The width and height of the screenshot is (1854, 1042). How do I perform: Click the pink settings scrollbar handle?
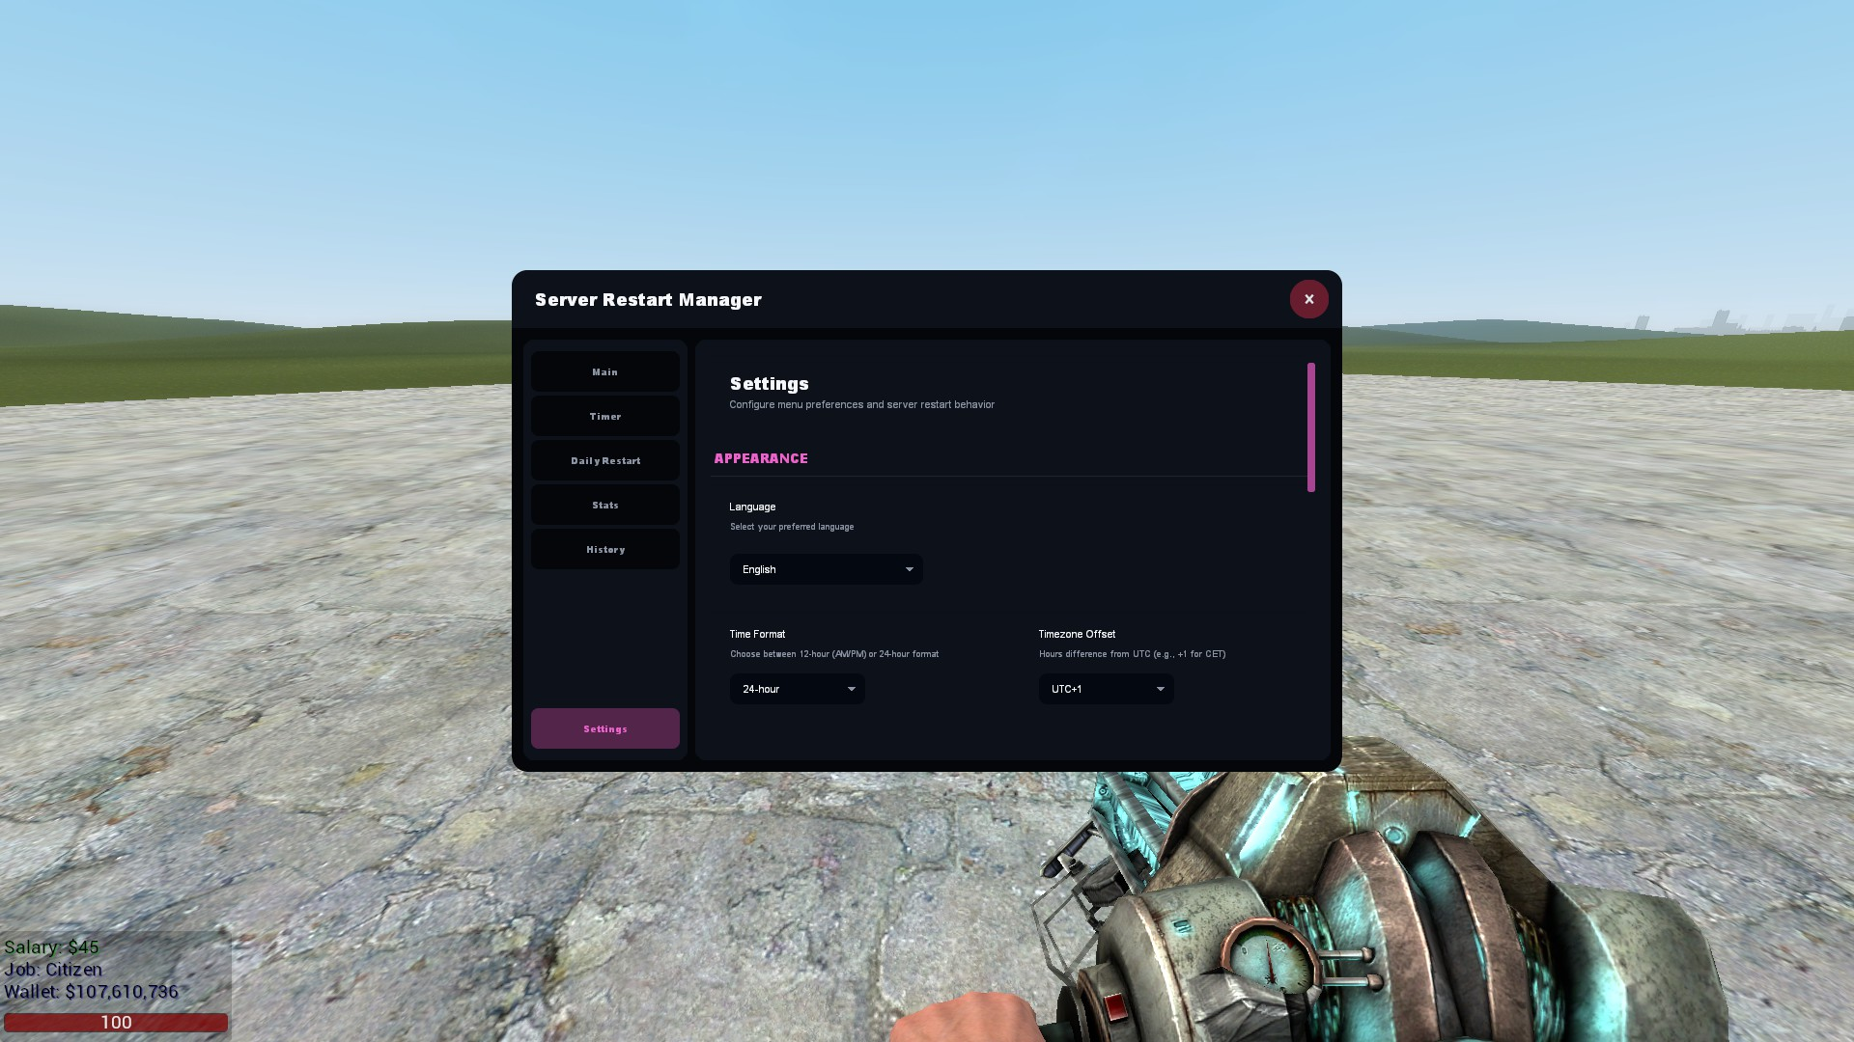click(x=1311, y=427)
